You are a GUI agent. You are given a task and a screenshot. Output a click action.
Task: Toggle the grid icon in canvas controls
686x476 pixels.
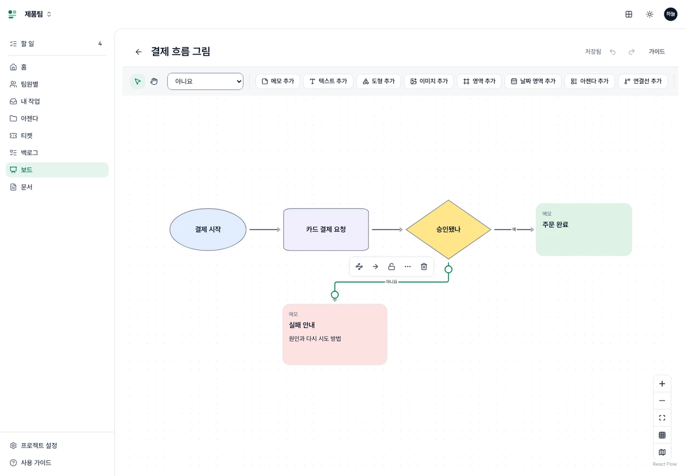coord(662,435)
